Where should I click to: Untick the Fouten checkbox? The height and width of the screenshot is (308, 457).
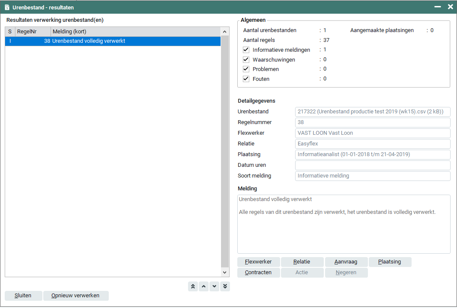click(x=246, y=79)
